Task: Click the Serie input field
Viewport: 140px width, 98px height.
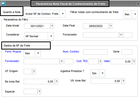Action: pos(127,52)
